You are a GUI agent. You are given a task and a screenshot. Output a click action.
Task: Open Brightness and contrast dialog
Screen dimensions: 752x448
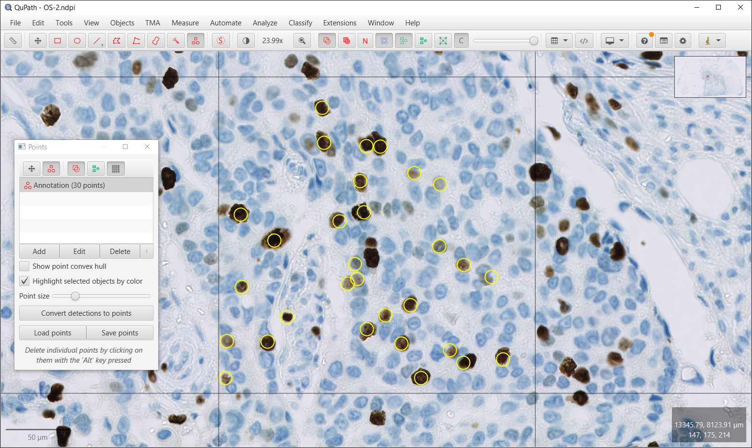[246, 41]
